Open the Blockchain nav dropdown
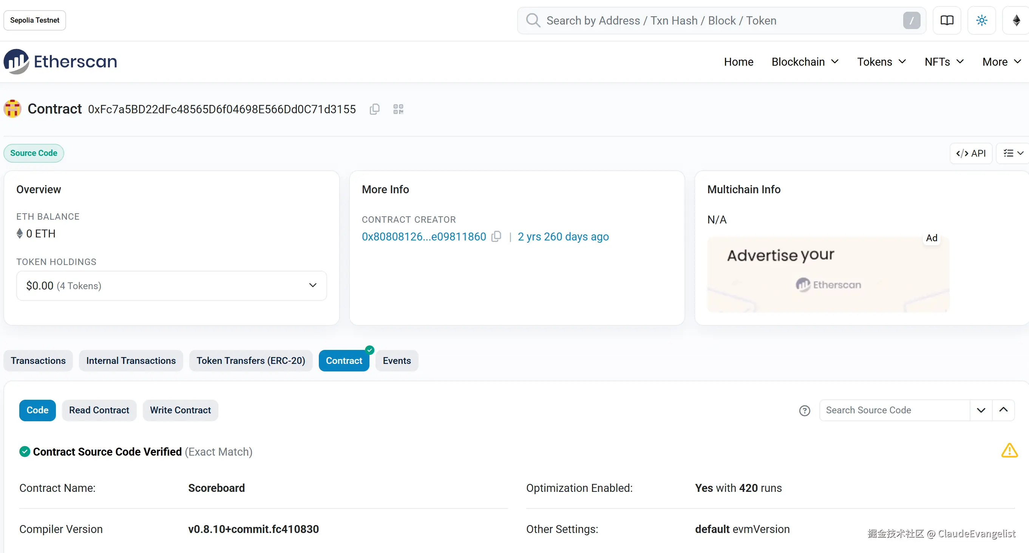The image size is (1029, 553). pyautogui.click(x=805, y=62)
